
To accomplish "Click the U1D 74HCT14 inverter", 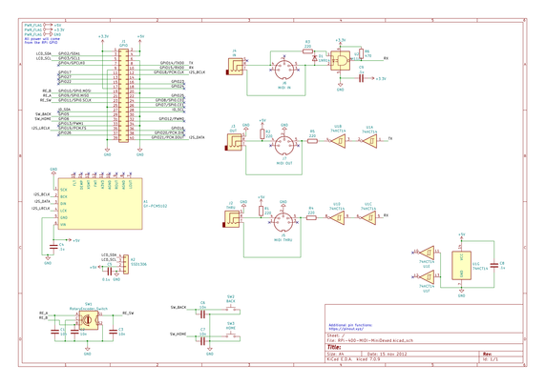I will click(x=337, y=217).
